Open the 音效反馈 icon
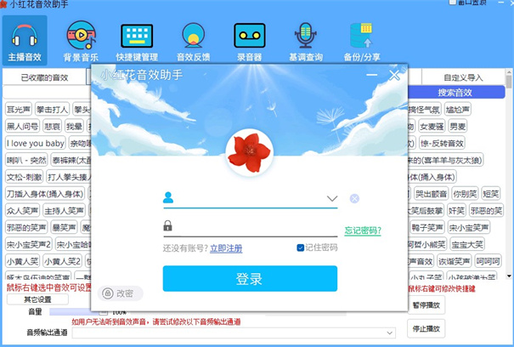 (x=193, y=39)
